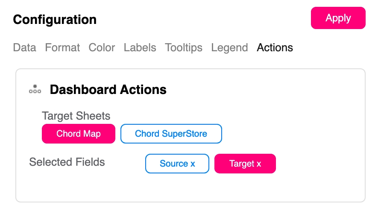Viewport: 381px width, 211px height.
Task: Click the Dashboard Actions heading
Action: tap(108, 89)
